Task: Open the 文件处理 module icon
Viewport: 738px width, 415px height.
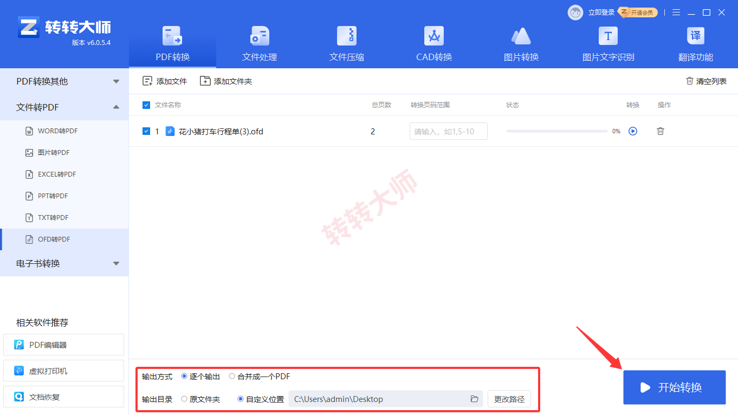Action: click(x=260, y=36)
